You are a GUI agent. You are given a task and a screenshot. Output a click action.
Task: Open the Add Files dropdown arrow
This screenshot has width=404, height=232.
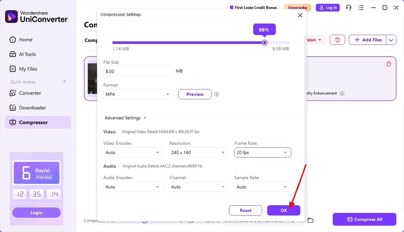click(x=391, y=40)
